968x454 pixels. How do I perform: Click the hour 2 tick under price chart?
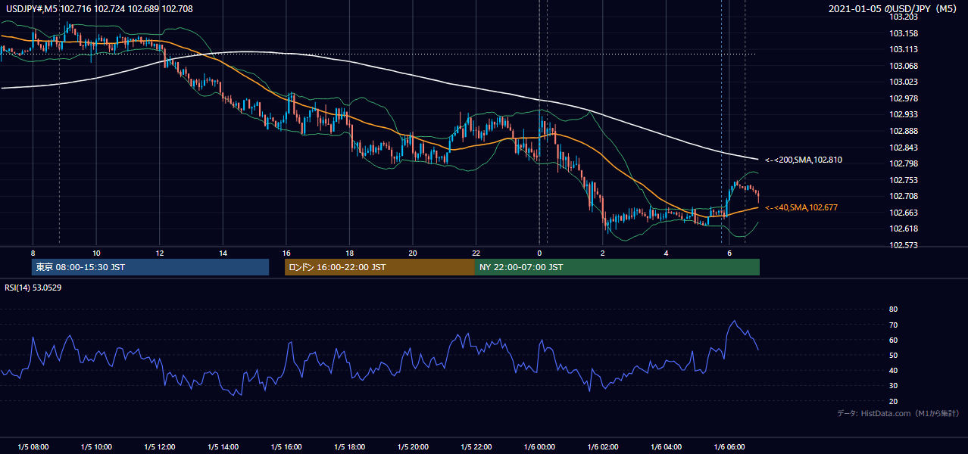602,253
